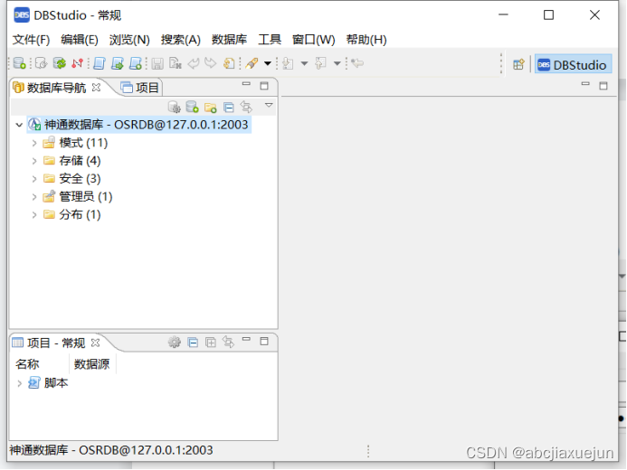Open dropdown beside the next annotation icon
The image size is (627, 470).
click(304, 63)
